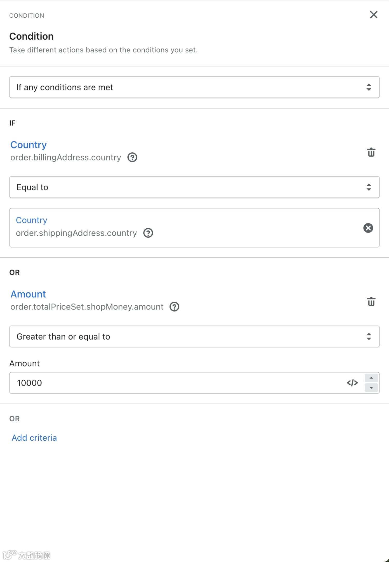This screenshot has height=562, width=389.
Task: Click the billing Country field link
Action: pos(29,145)
